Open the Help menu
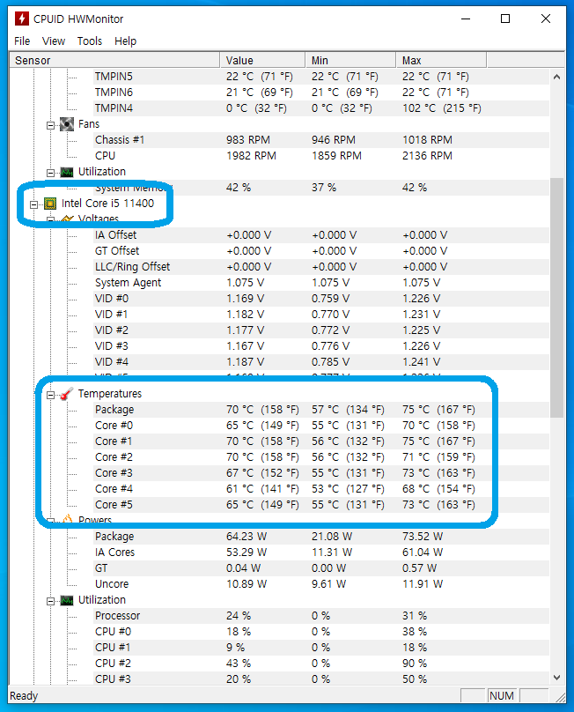Viewport: 574px width, 712px height. pos(125,41)
